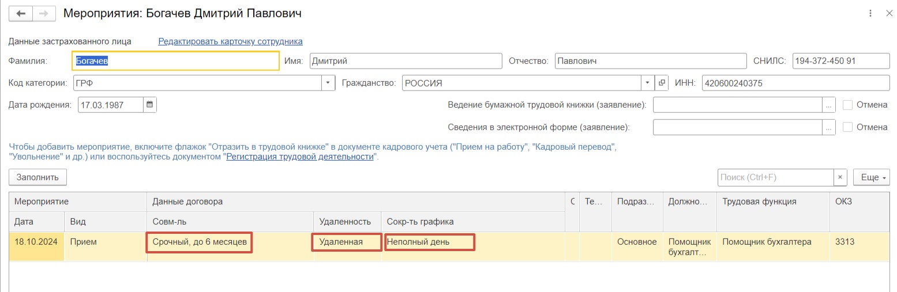
Task: Go back with the left arrow
Action: pyautogui.click(x=21, y=13)
